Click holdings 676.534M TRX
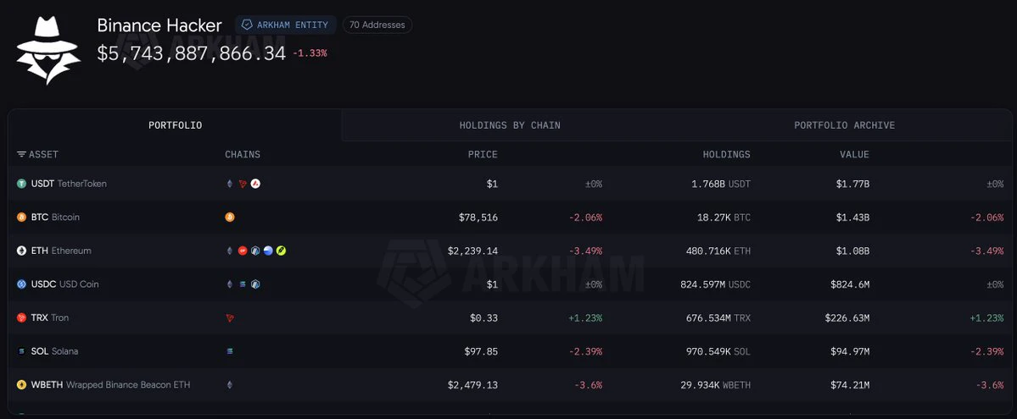 pos(718,318)
